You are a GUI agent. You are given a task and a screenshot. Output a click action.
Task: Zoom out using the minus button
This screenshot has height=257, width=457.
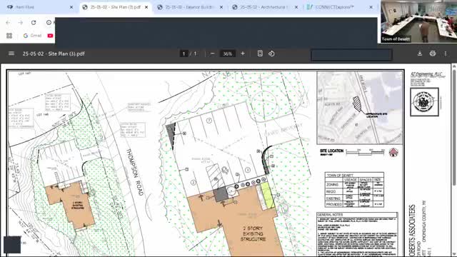coord(213,54)
